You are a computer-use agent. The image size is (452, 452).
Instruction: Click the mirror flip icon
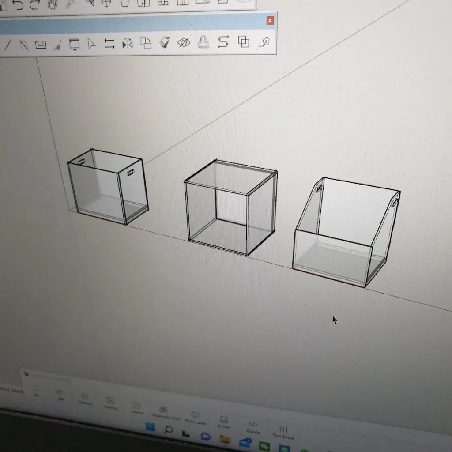click(x=128, y=44)
